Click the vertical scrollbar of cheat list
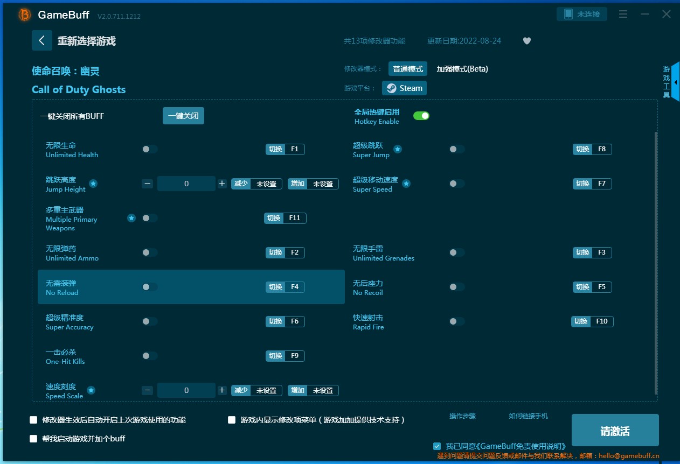Image resolution: width=680 pixels, height=464 pixels. tap(656, 263)
